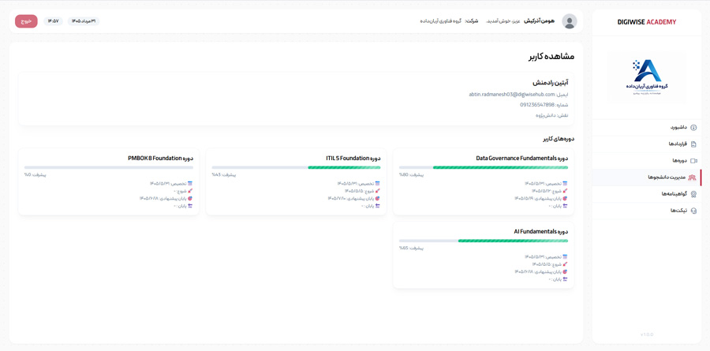Screen dimensions: 710x351
Task: Click the پیشرفت percentage under ITIL 5 Foundation
Action: 225,174
